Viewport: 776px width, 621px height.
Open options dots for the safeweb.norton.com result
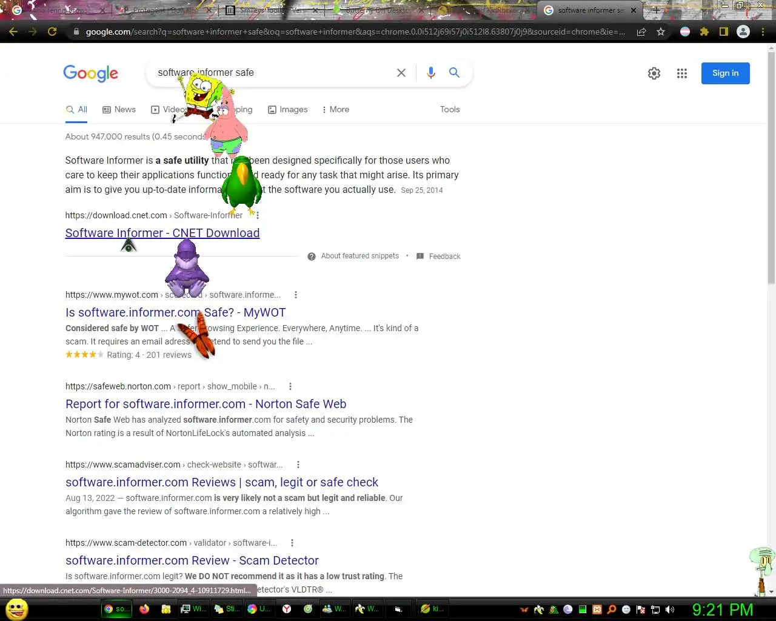290,386
